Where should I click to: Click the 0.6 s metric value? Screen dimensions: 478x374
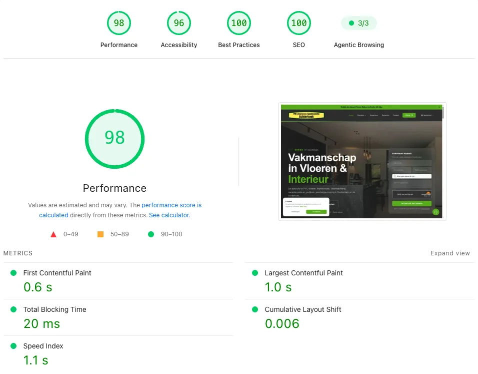(x=38, y=287)
